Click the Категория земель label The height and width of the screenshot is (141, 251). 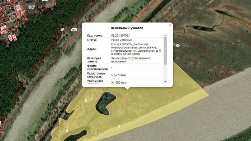(x=94, y=60)
